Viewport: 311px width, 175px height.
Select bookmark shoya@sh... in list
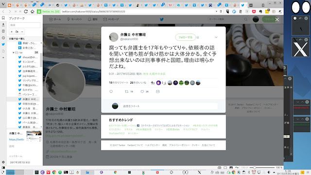(28, 57)
